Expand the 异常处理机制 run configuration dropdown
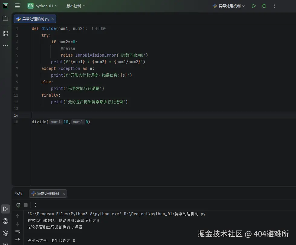 (229, 6)
